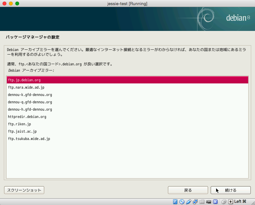Click the スクリーンショット button
The width and height of the screenshot is (255, 205).
(x=24, y=190)
